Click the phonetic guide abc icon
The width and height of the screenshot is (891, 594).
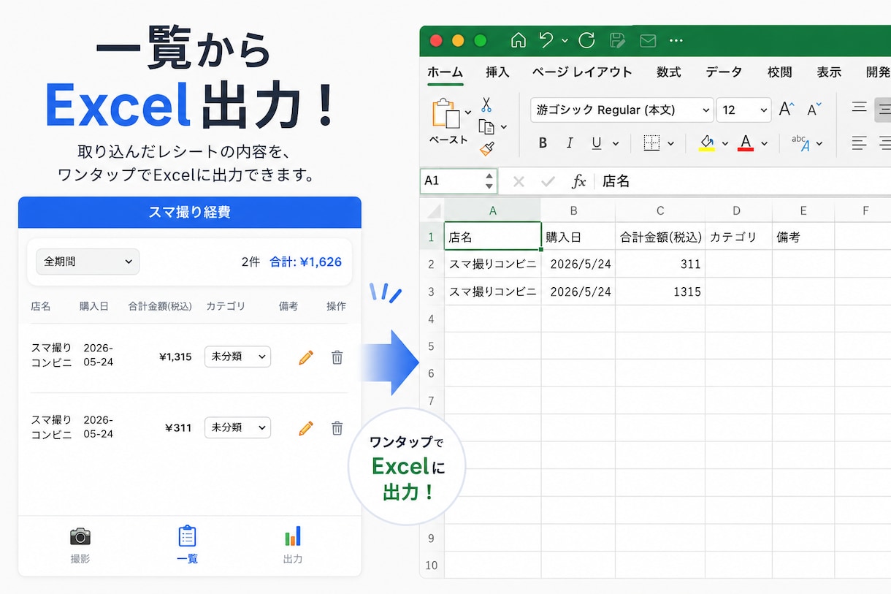(800, 142)
